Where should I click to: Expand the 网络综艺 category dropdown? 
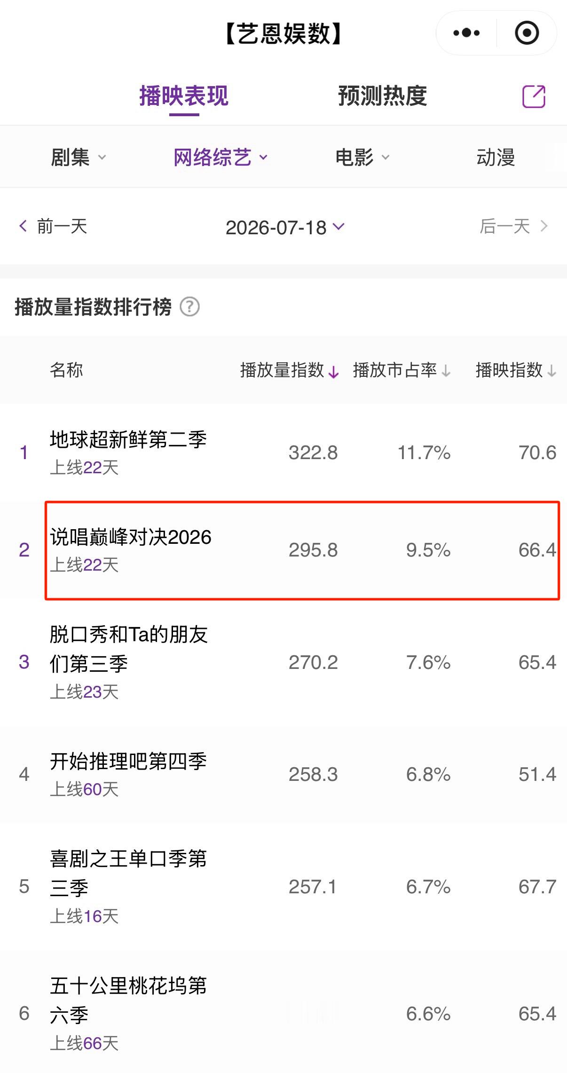263,158
